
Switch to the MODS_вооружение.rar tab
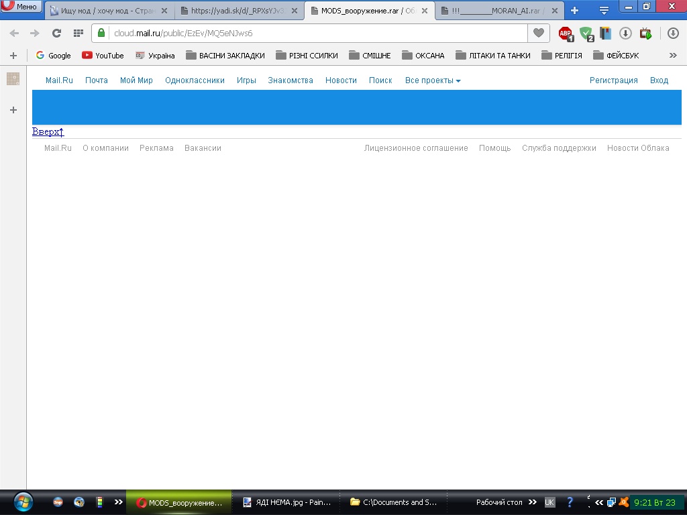click(369, 11)
